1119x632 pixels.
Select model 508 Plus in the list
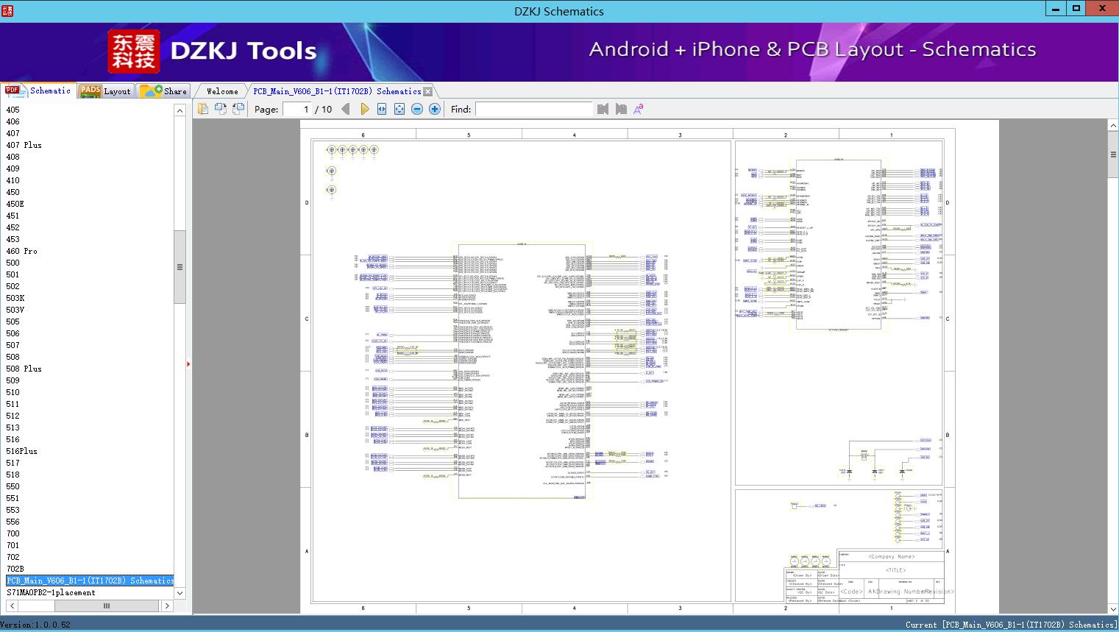24,369
